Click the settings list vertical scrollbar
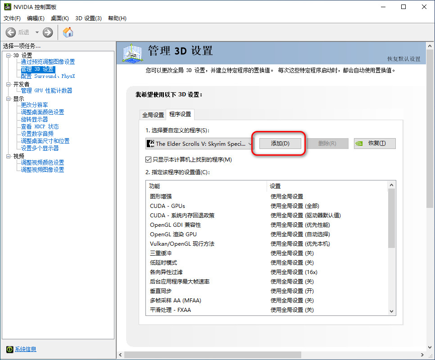Viewport: 435px width, 360px height. click(391, 216)
